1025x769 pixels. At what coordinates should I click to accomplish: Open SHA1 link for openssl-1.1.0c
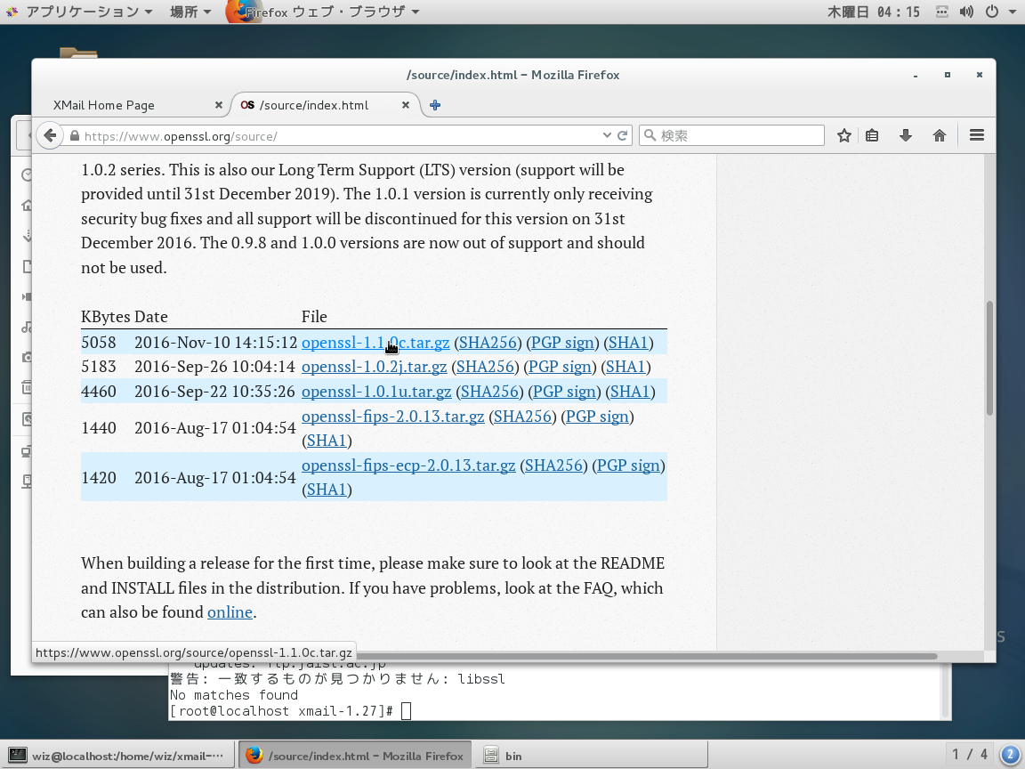coord(628,342)
